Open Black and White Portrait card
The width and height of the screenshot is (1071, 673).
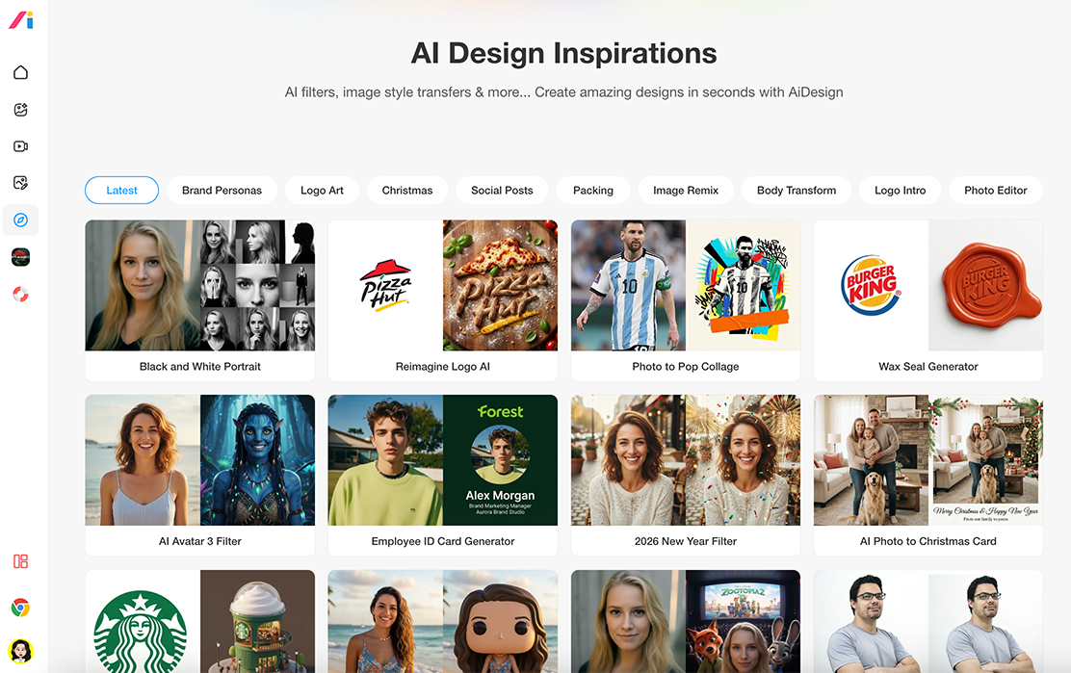200,300
